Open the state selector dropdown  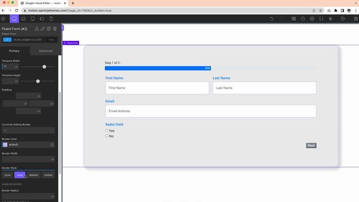[51, 40]
